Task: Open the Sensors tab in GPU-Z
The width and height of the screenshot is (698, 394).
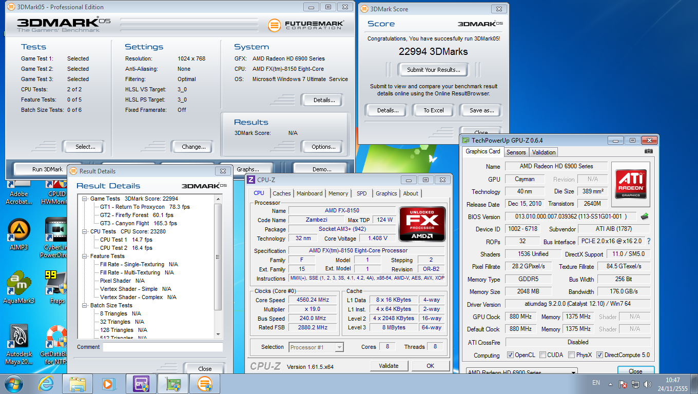Action: 516,152
